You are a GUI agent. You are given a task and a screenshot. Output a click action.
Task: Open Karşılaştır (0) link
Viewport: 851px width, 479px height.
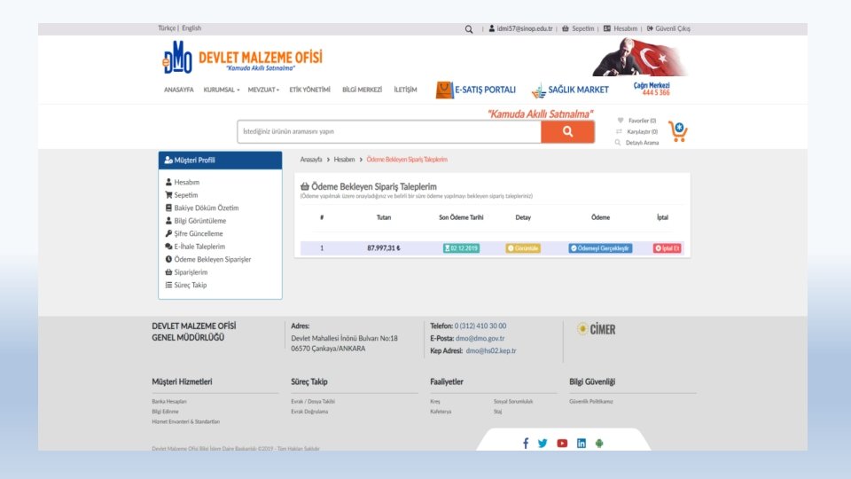coord(636,131)
